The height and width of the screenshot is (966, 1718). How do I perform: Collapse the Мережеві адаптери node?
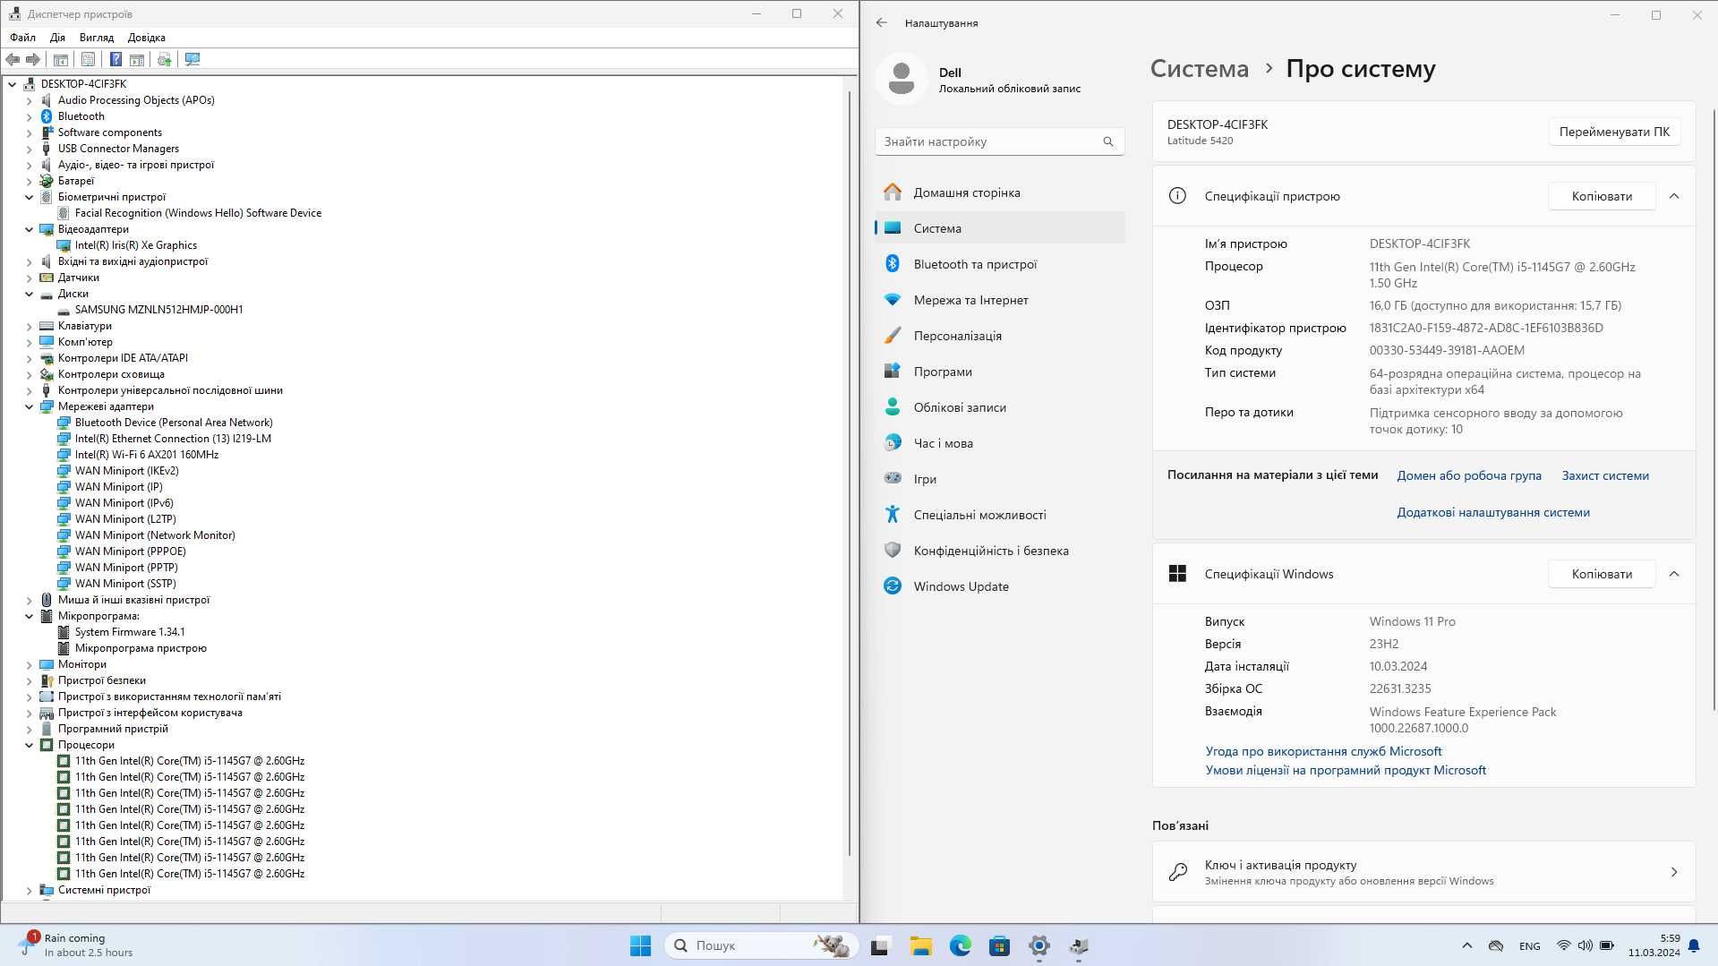coord(29,406)
